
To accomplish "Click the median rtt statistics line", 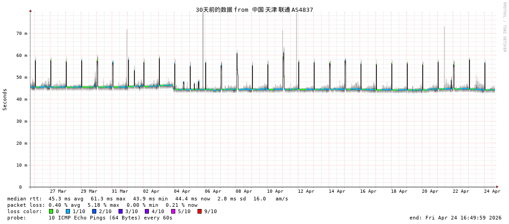I will point(148,199).
